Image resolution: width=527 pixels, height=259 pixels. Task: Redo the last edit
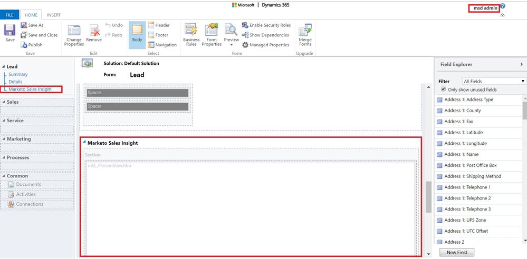[113, 35]
